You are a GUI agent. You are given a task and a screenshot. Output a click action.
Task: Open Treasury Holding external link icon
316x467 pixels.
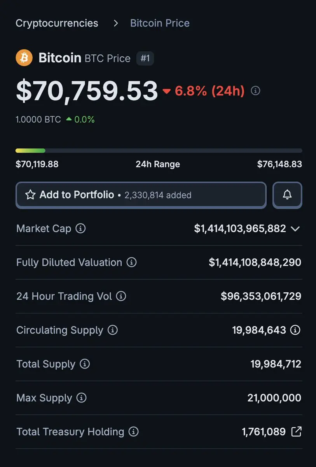point(296,432)
